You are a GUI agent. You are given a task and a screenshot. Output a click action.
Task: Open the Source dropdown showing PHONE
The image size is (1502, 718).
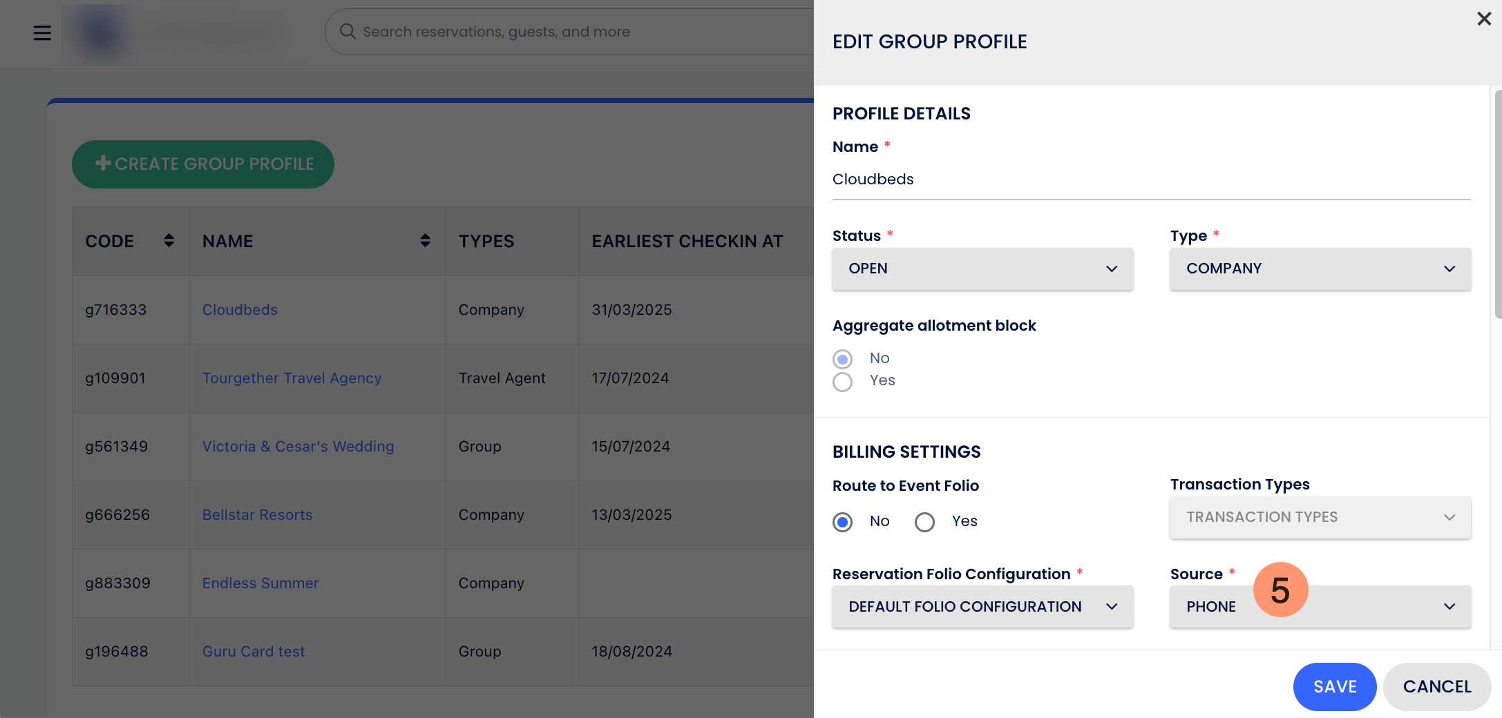[1320, 607]
